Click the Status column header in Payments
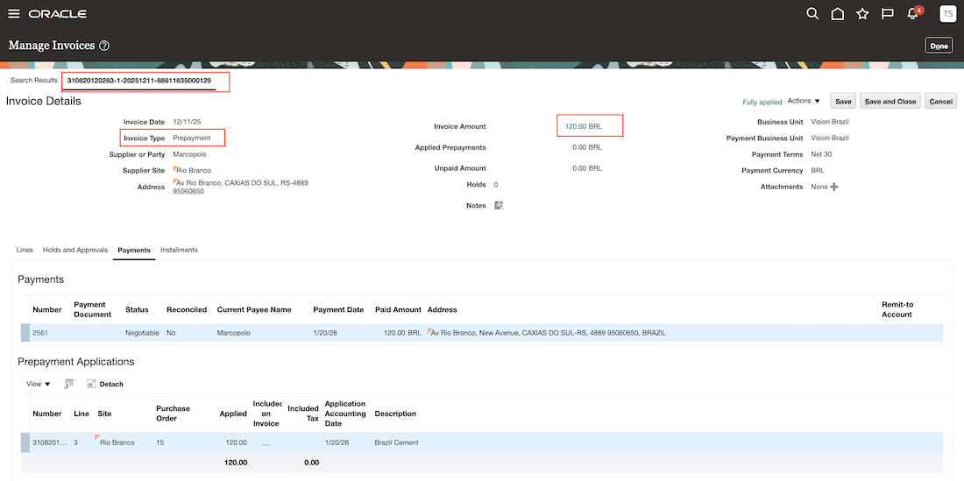This screenshot has height=481, width=964. tap(137, 309)
